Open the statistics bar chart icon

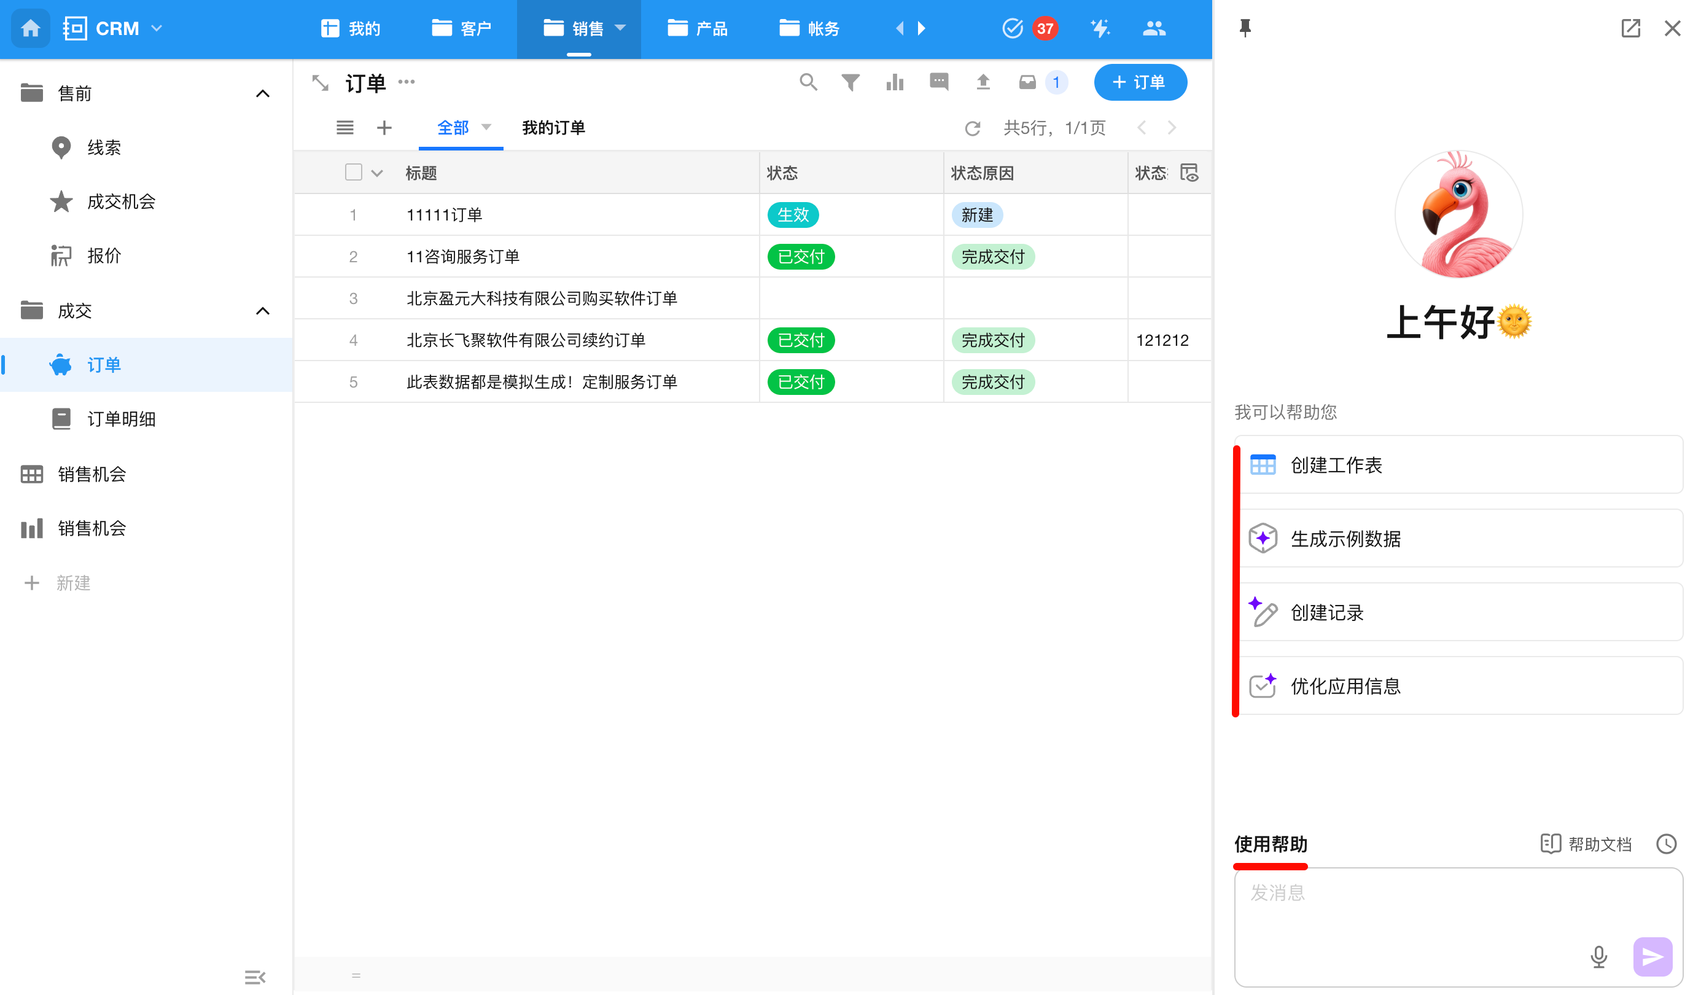pyautogui.click(x=895, y=82)
